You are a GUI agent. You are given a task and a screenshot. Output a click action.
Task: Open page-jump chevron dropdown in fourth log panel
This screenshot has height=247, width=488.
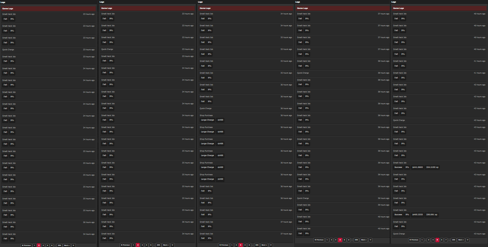pyautogui.click(x=370, y=240)
